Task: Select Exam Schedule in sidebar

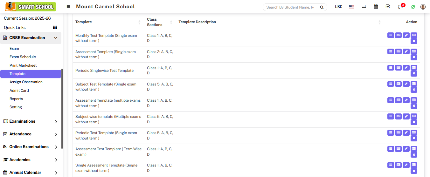Action: pos(23,57)
